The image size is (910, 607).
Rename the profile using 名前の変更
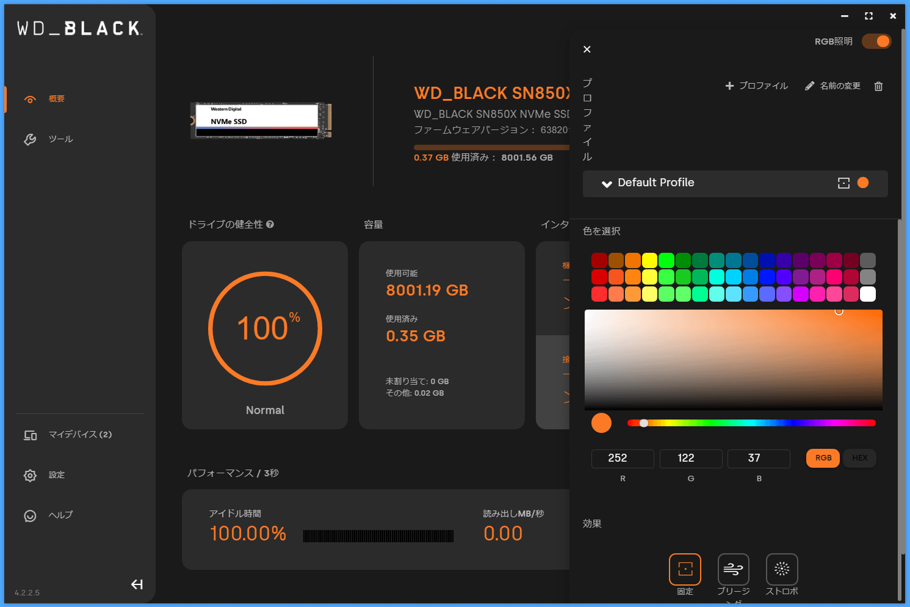[832, 86]
